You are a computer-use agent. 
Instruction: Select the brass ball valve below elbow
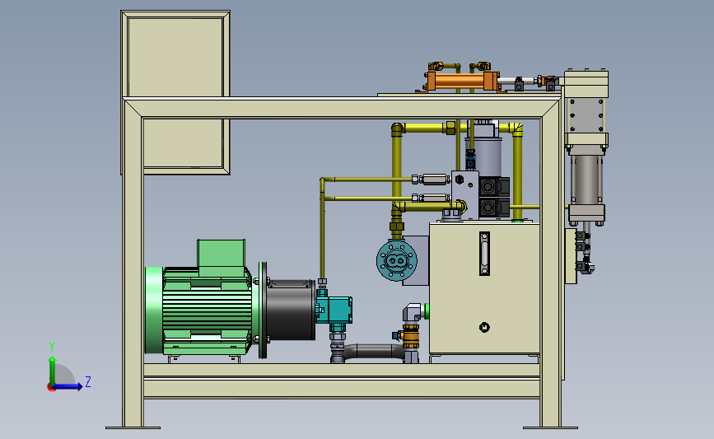(x=410, y=336)
